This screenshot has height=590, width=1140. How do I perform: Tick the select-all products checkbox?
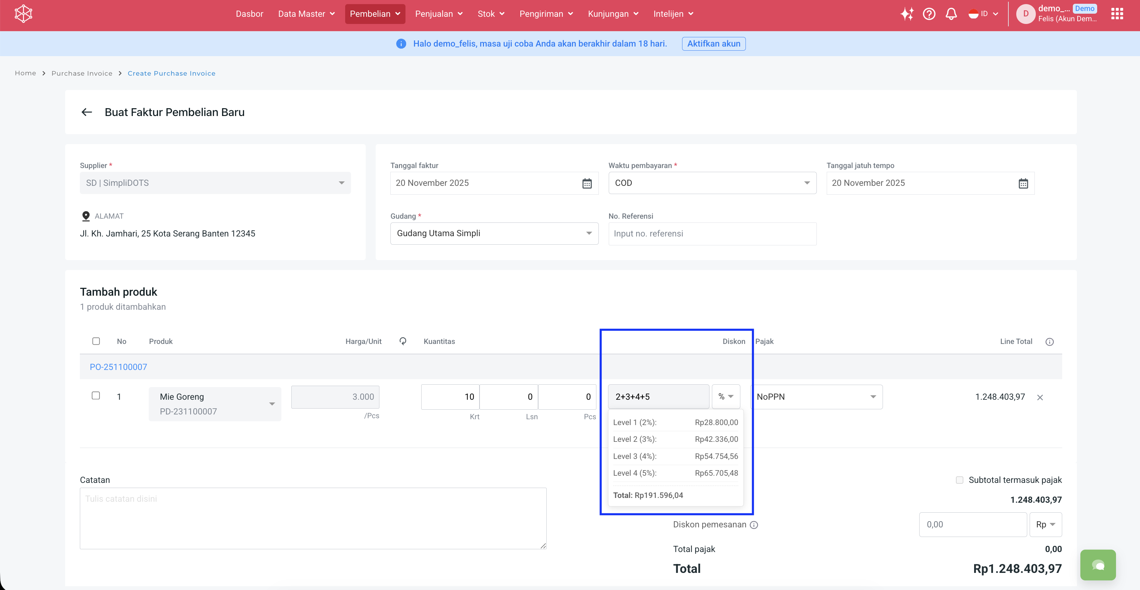click(96, 341)
